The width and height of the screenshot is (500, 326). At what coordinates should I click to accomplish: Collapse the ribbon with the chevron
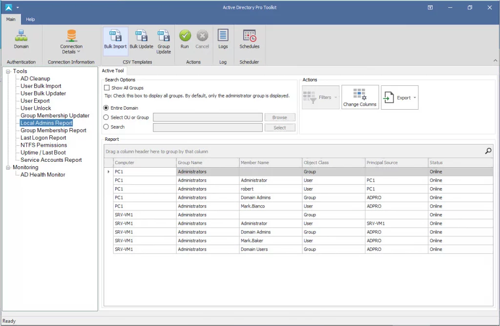click(x=495, y=60)
